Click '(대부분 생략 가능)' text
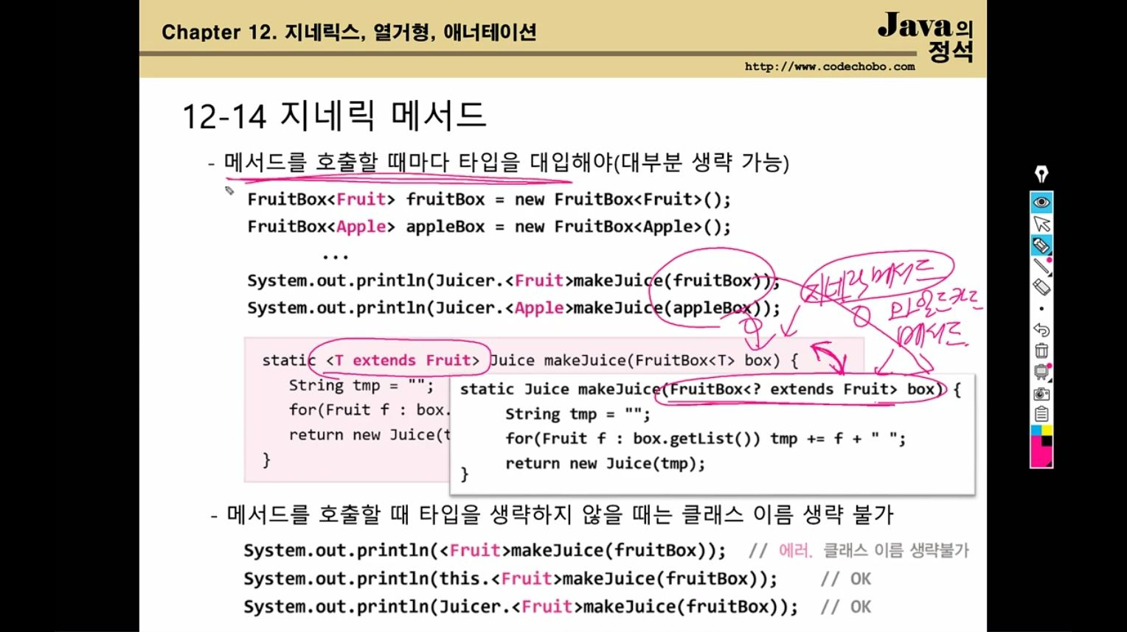 [x=701, y=163]
